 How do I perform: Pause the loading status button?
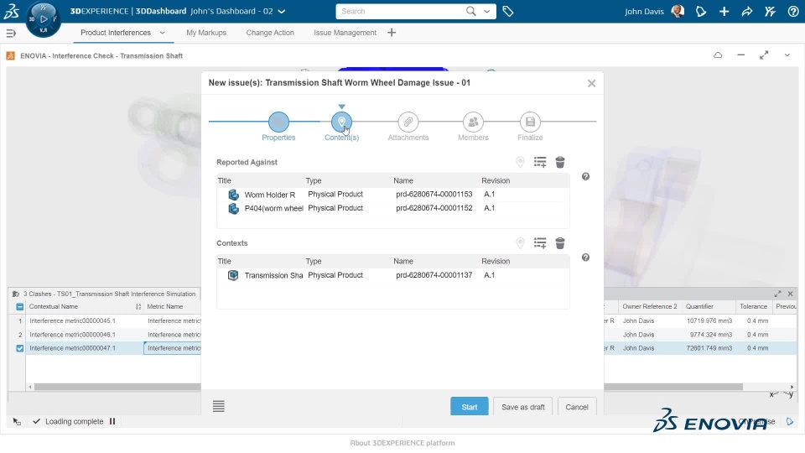112,421
